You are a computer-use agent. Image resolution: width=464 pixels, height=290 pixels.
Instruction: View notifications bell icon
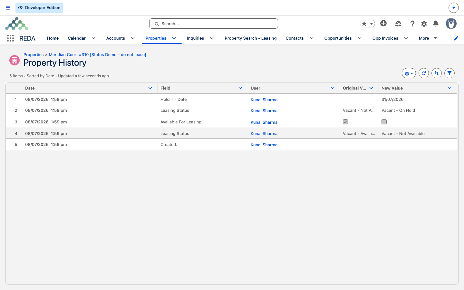436,24
